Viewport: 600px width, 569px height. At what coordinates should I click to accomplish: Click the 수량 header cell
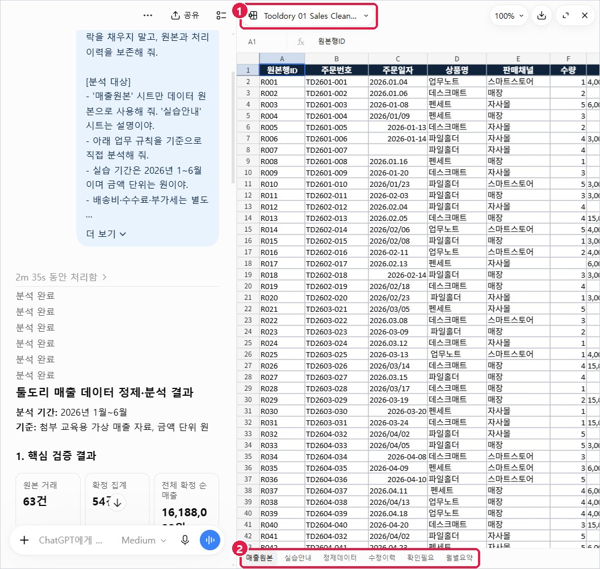(568, 70)
